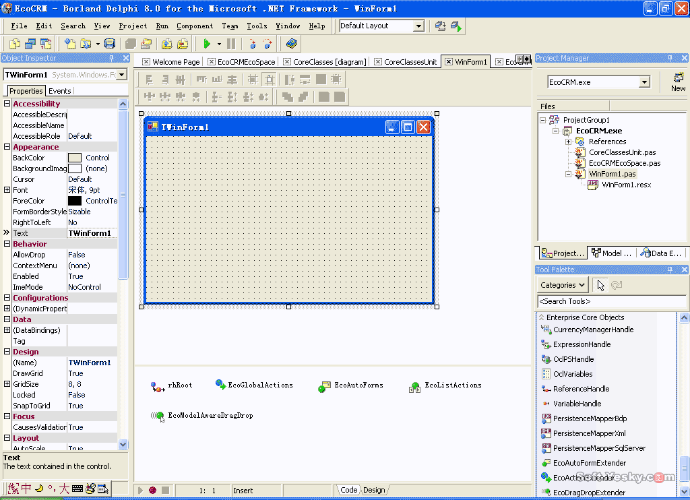Viewport: 690px width, 500px height.
Task: Select the EcoListActions component icon
Action: pyautogui.click(x=414, y=387)
